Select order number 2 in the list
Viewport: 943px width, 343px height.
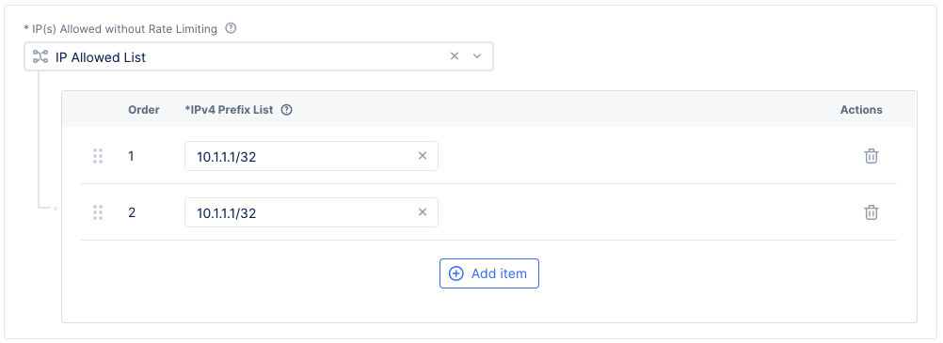click(132, 212)
